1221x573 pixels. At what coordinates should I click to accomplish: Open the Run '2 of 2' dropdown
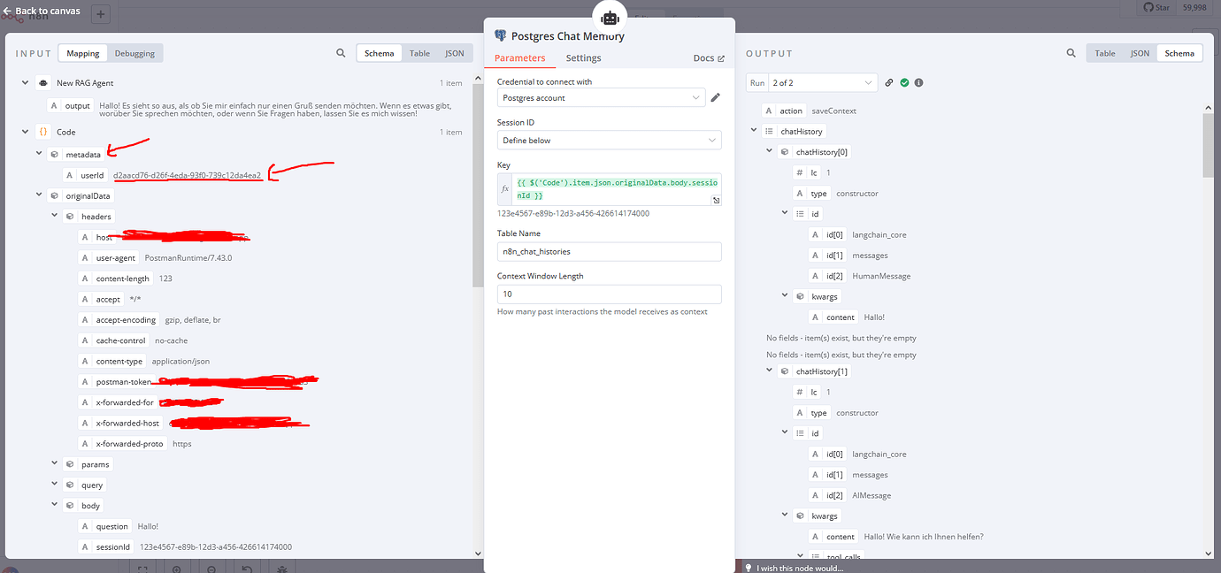tap(822, 81)
